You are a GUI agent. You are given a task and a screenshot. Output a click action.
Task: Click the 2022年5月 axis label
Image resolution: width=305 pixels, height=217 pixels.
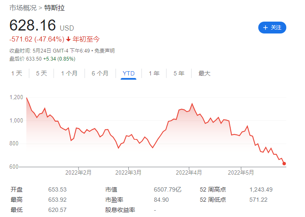click(241, 172)
